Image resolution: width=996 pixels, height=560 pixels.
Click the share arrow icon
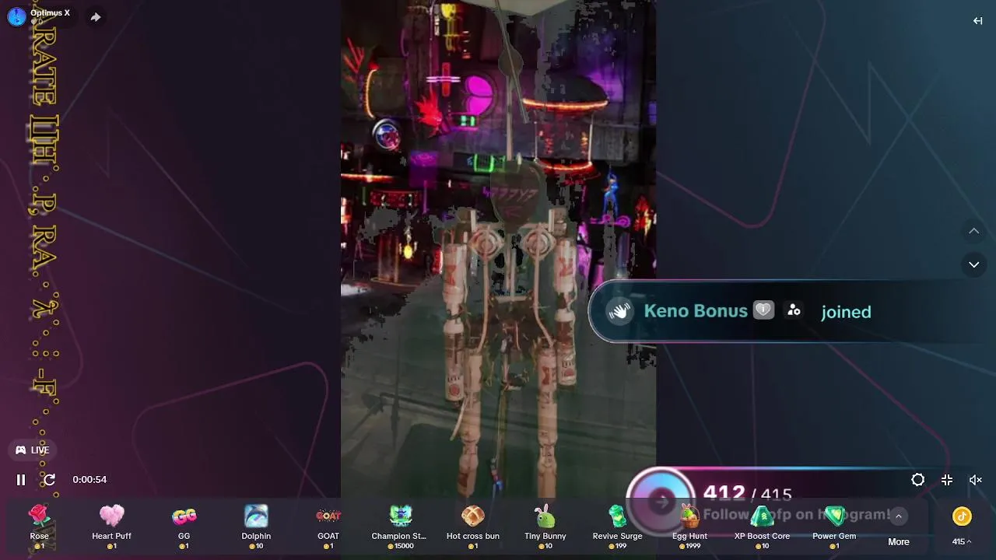(x=95, y=17)
